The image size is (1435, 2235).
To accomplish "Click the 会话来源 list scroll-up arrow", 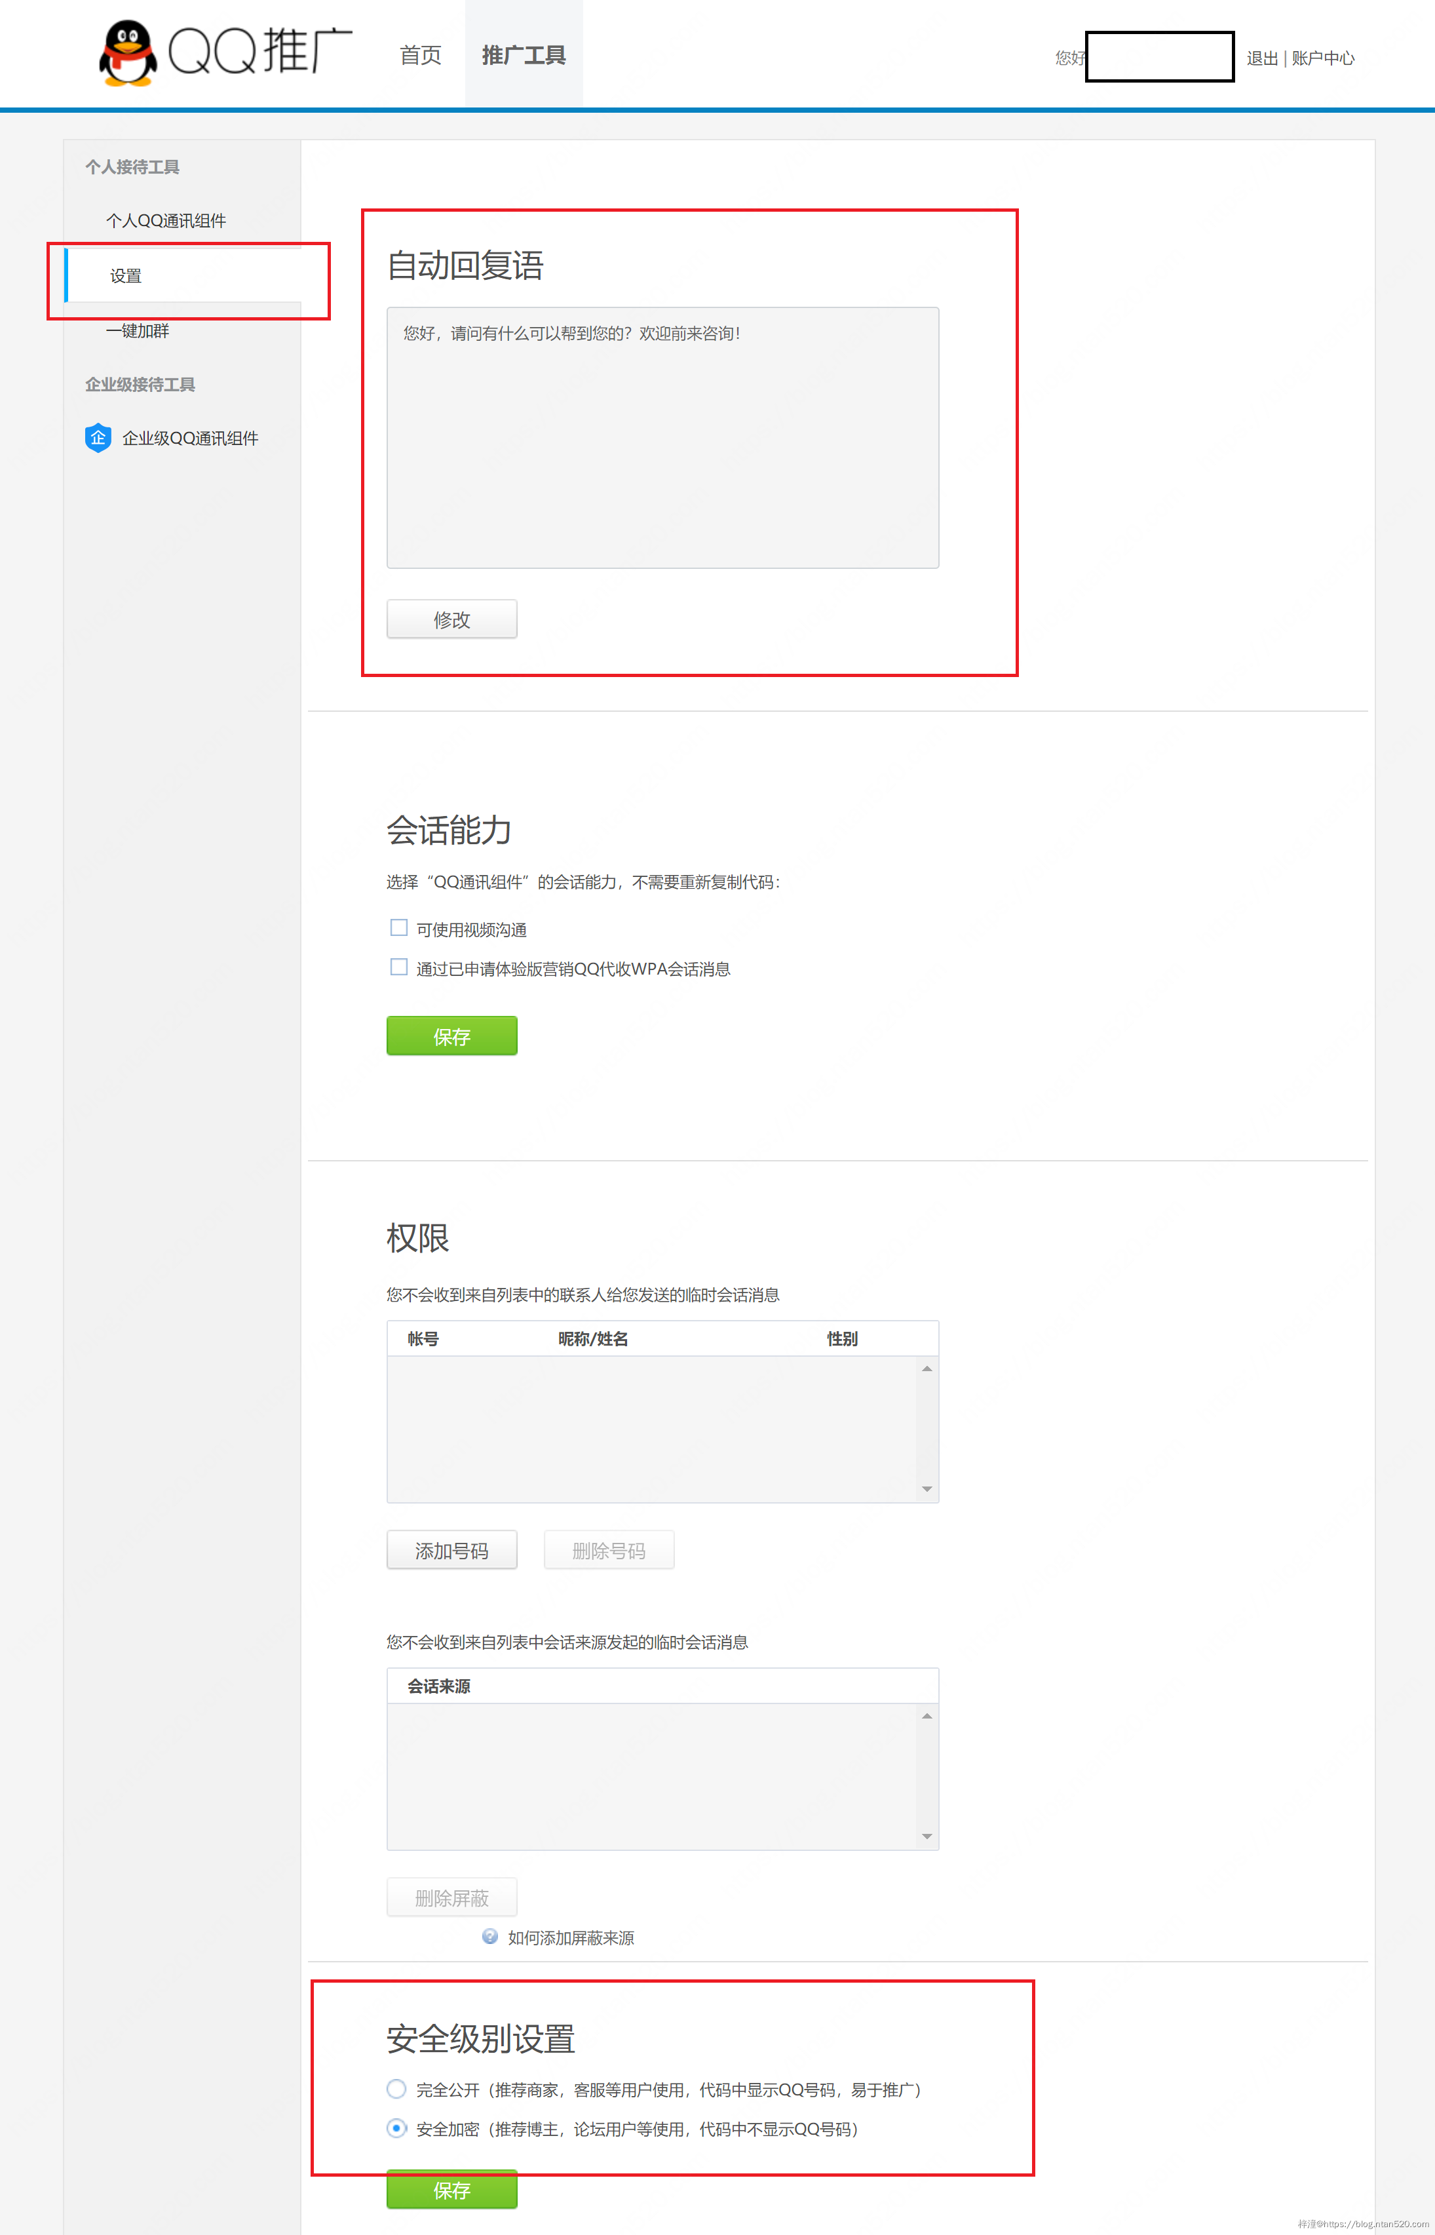I will [927, 1716].
